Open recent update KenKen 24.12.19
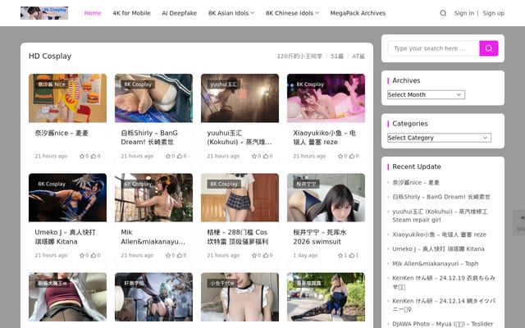 (x=443, y=282)
